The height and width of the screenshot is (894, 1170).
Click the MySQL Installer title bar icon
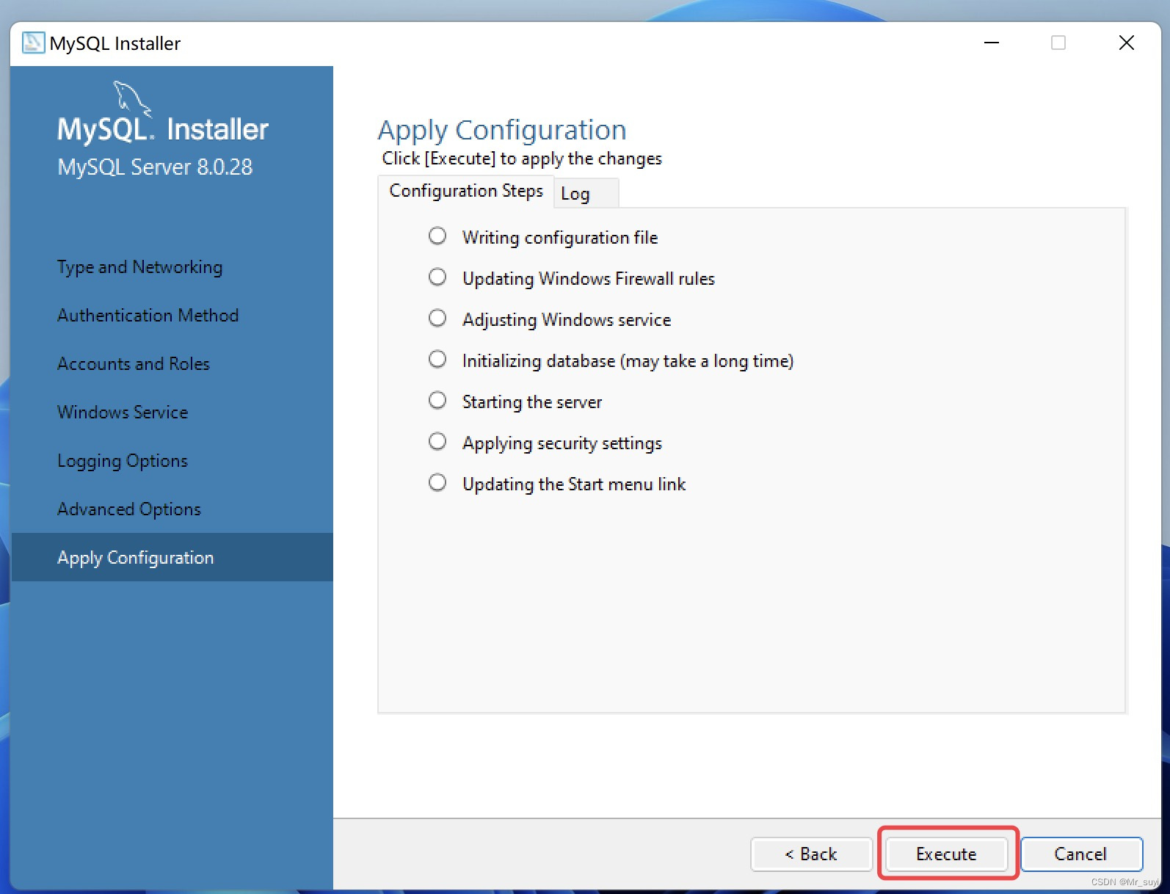33,43
